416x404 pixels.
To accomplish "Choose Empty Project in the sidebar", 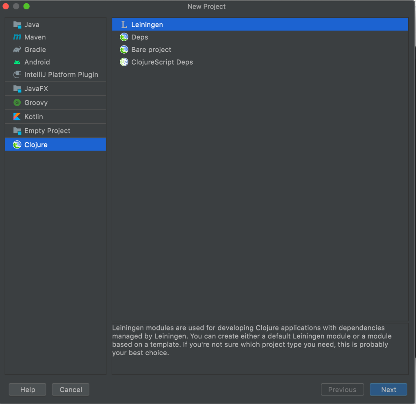I will (47, 131).
